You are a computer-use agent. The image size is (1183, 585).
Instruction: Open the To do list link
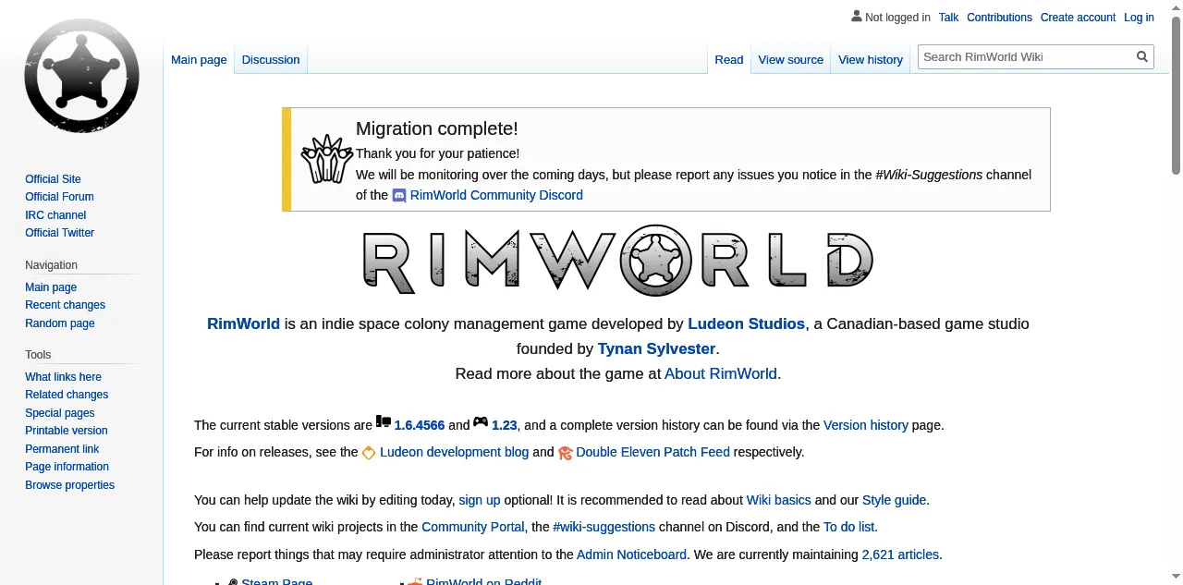click(849, 527)
